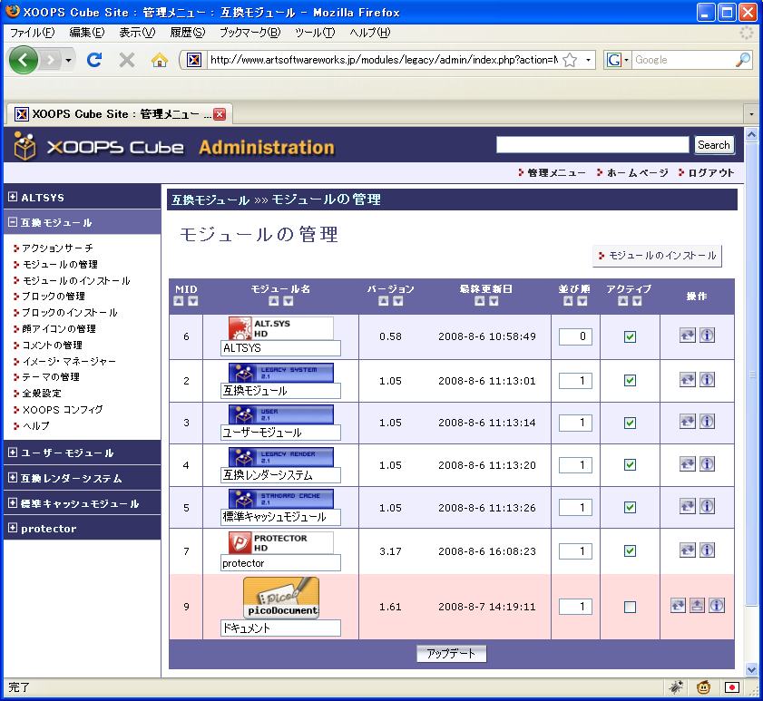The width and height of the screenshot is (763, 701).
Task: Click the Firefox reload button
Action: [x=93, y=60]
